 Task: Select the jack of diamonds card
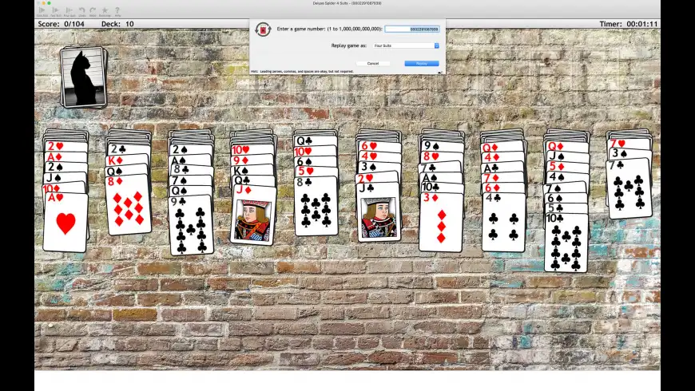point(252,215)
